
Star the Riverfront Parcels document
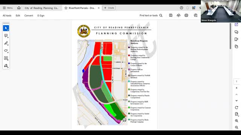(66, 8)
